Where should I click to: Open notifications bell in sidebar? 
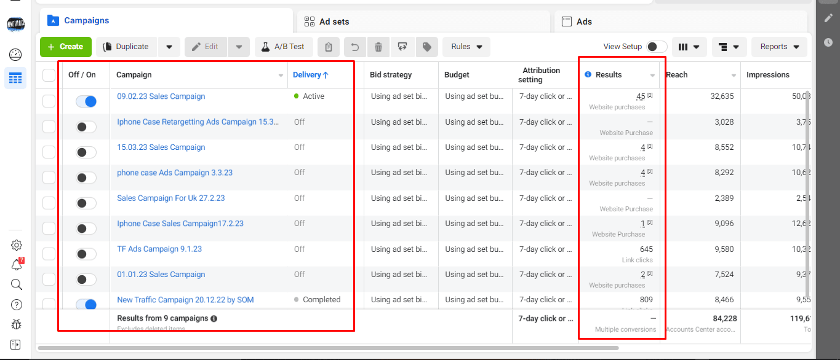(17, 265)
